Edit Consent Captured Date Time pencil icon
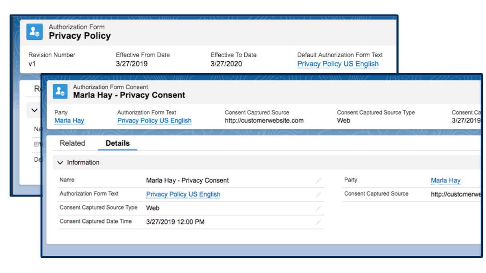This screenshot has height=273, width=486. tap(318, 222)
